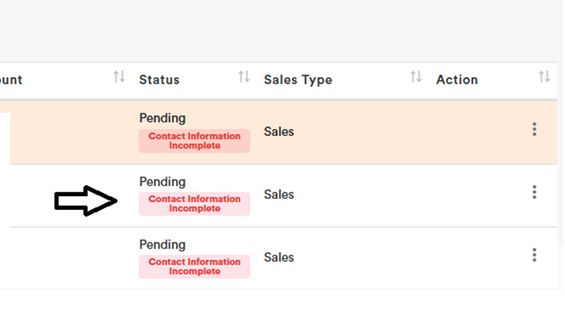This screenshot has width=565, height=316.
Task: Click Contact Information Incomplete badge in second row
Action: [x=195, y=204]
